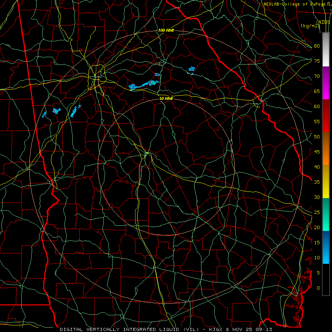Pick the brown-orange segment of the VIL scale
Viewport: 332px width, 332px height.
pos(326,148)
